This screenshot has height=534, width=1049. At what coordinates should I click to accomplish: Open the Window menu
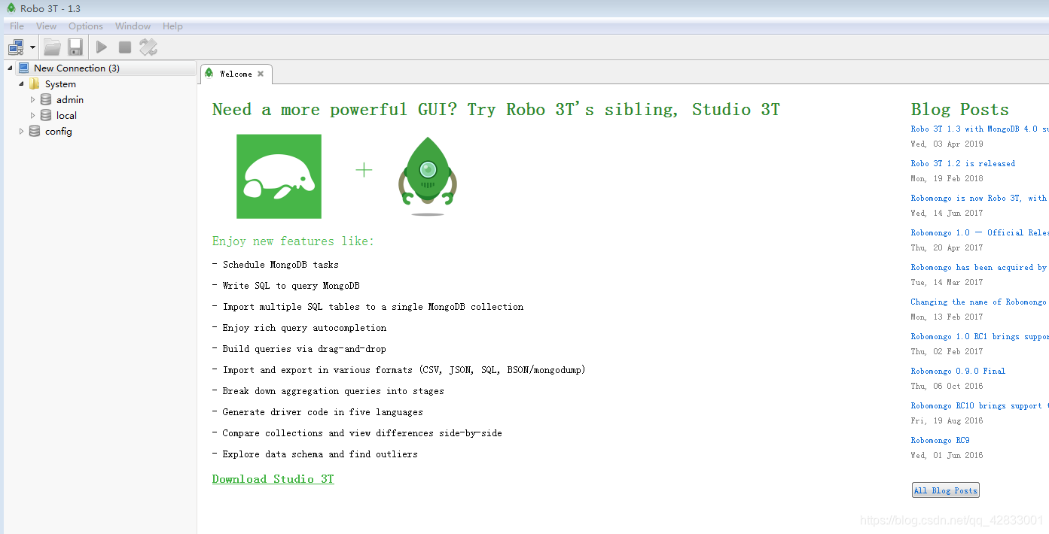pyautogui.click(x=133, y=26)
